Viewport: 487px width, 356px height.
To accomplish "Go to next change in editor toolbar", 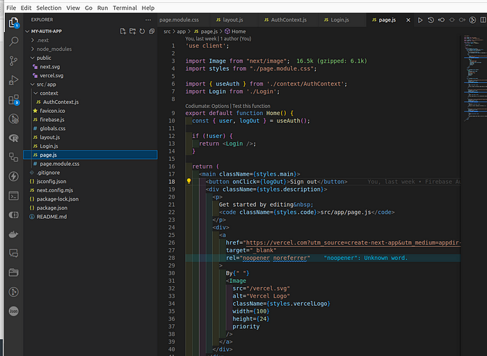I will point(462,20).
